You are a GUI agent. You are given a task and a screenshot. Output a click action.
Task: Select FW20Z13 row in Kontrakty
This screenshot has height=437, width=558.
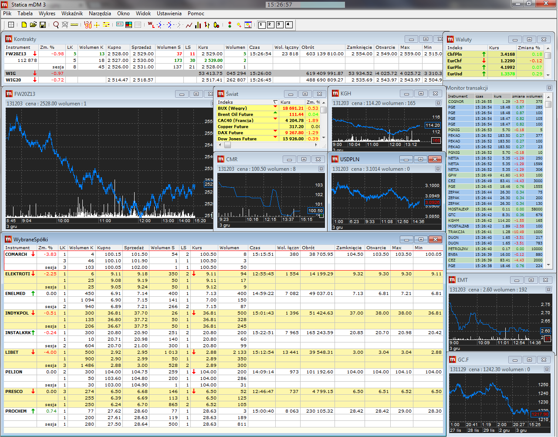[223, 54]
